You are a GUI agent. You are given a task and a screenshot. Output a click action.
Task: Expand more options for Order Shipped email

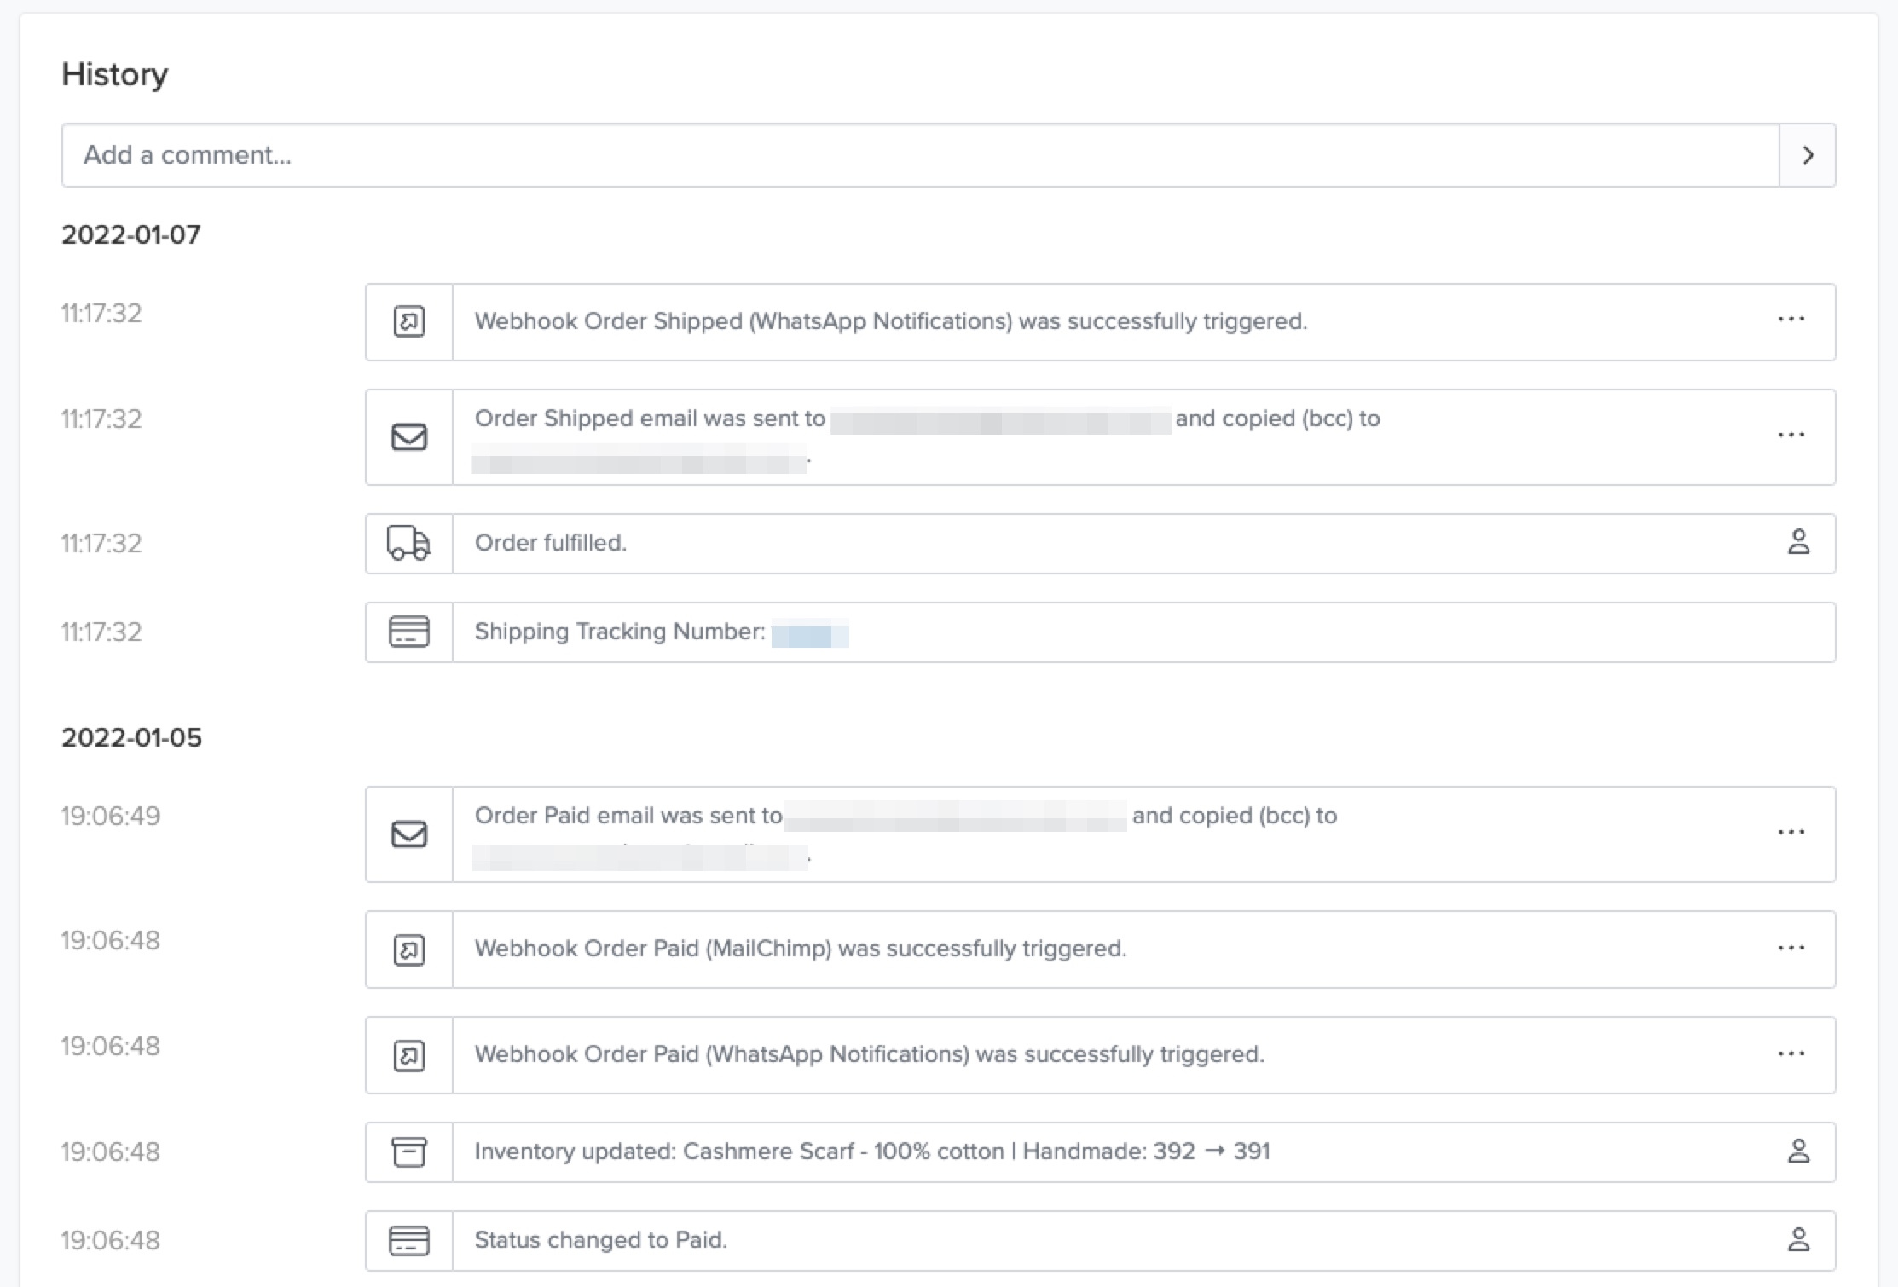(x=1791, y=436)
